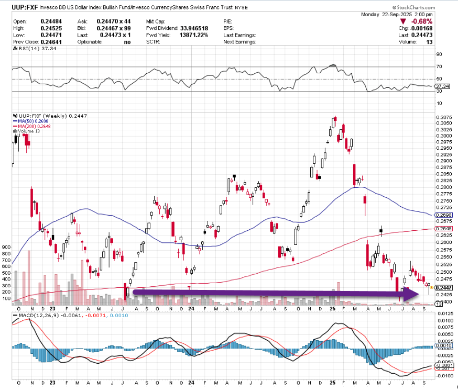Click the bold 0.2447 last-price tag

point(444,288)
